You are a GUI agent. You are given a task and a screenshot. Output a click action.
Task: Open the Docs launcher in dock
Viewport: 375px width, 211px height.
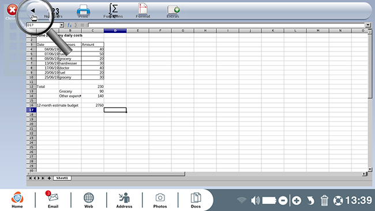tap(196, 200)
